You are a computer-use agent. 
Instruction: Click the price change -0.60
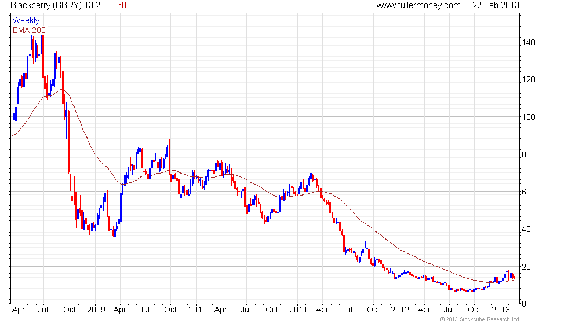pyautogui.click(x=116, y=5)
